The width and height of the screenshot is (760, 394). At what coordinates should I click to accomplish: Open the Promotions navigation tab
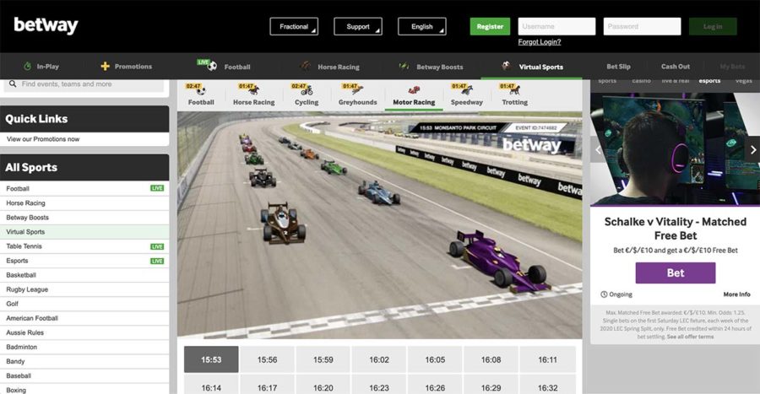pyautogui.click(x=126, y=67)
